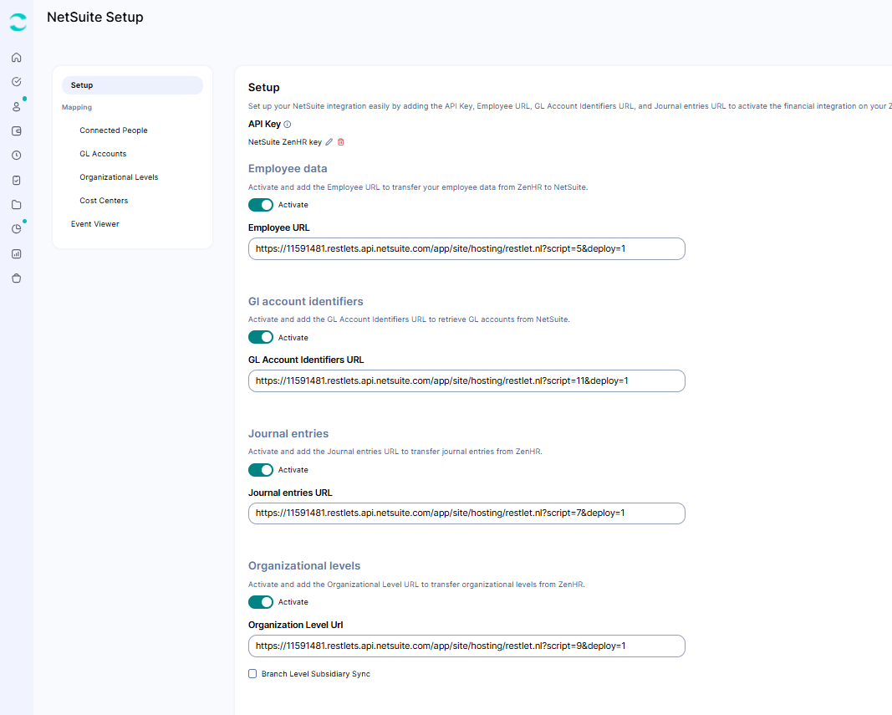892x715 pixels.
Task: Delete the NetSuite ZenHR key (trash icon)
Action: 341,142
